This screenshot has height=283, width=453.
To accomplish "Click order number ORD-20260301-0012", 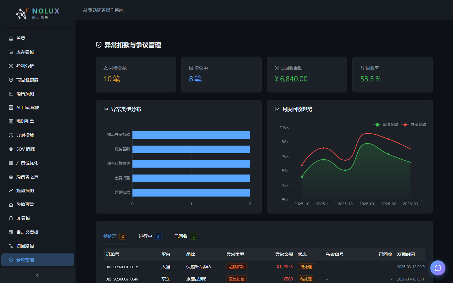I will [122, 267].
